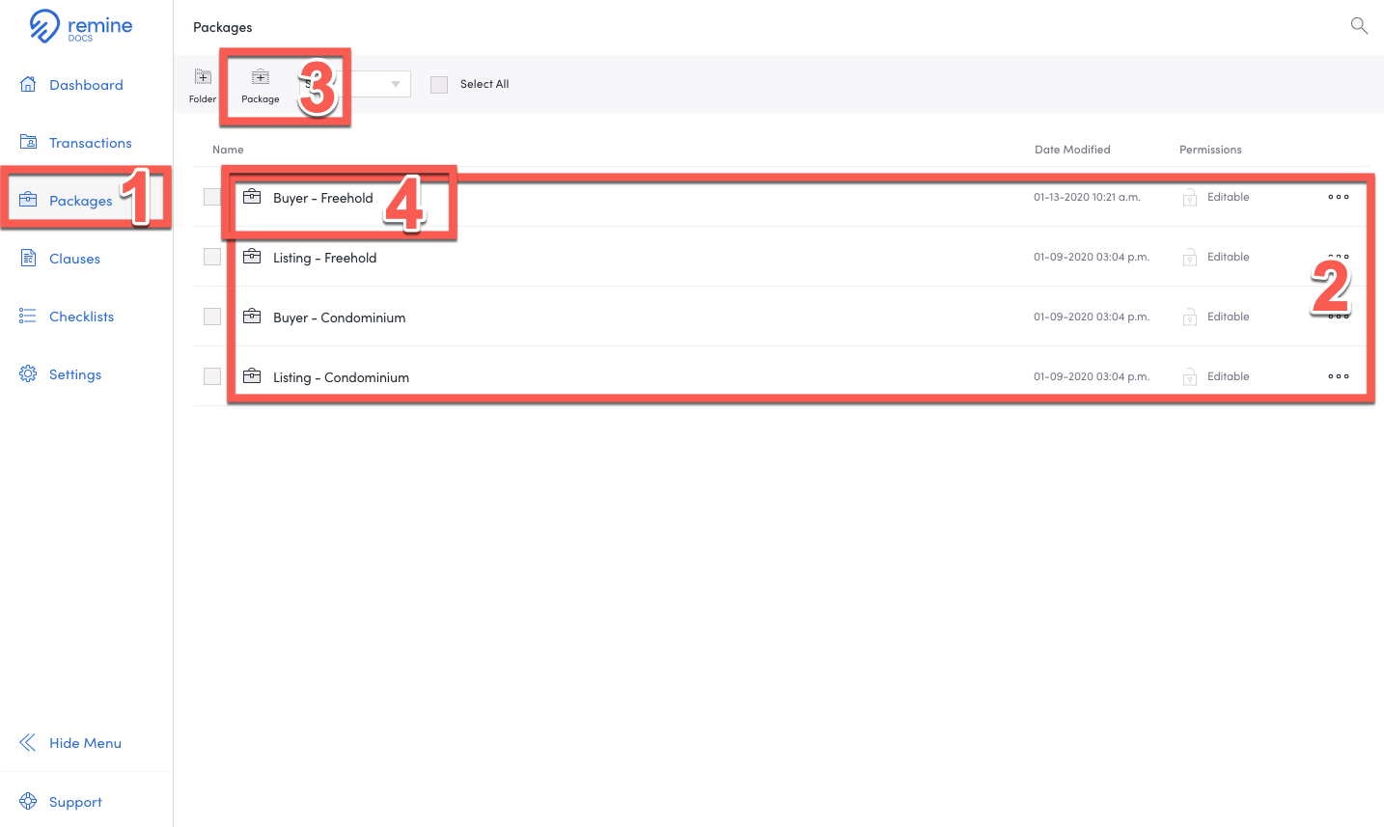This screenshot has height=827, width=1384.
Task: Check the Listing - Condominium row checkbox
Action: point(212,376)
